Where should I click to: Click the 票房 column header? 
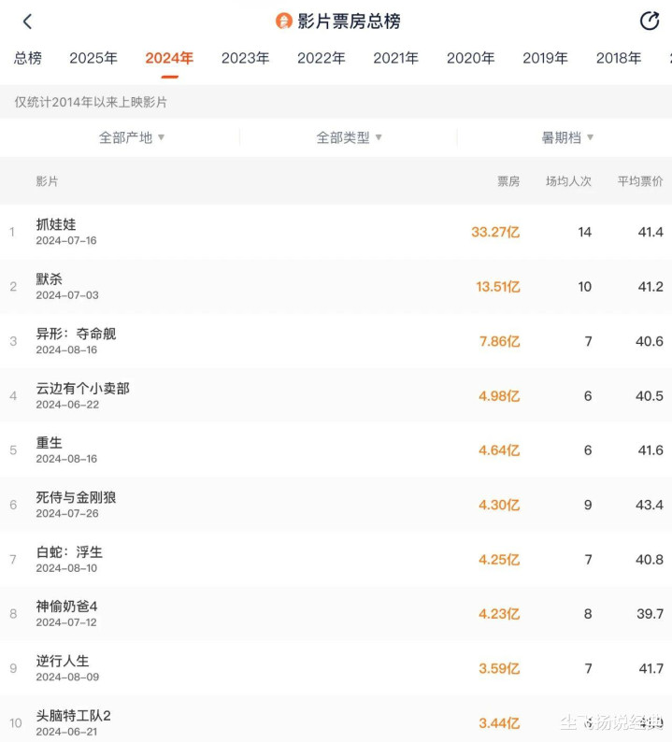coord(508,181)
